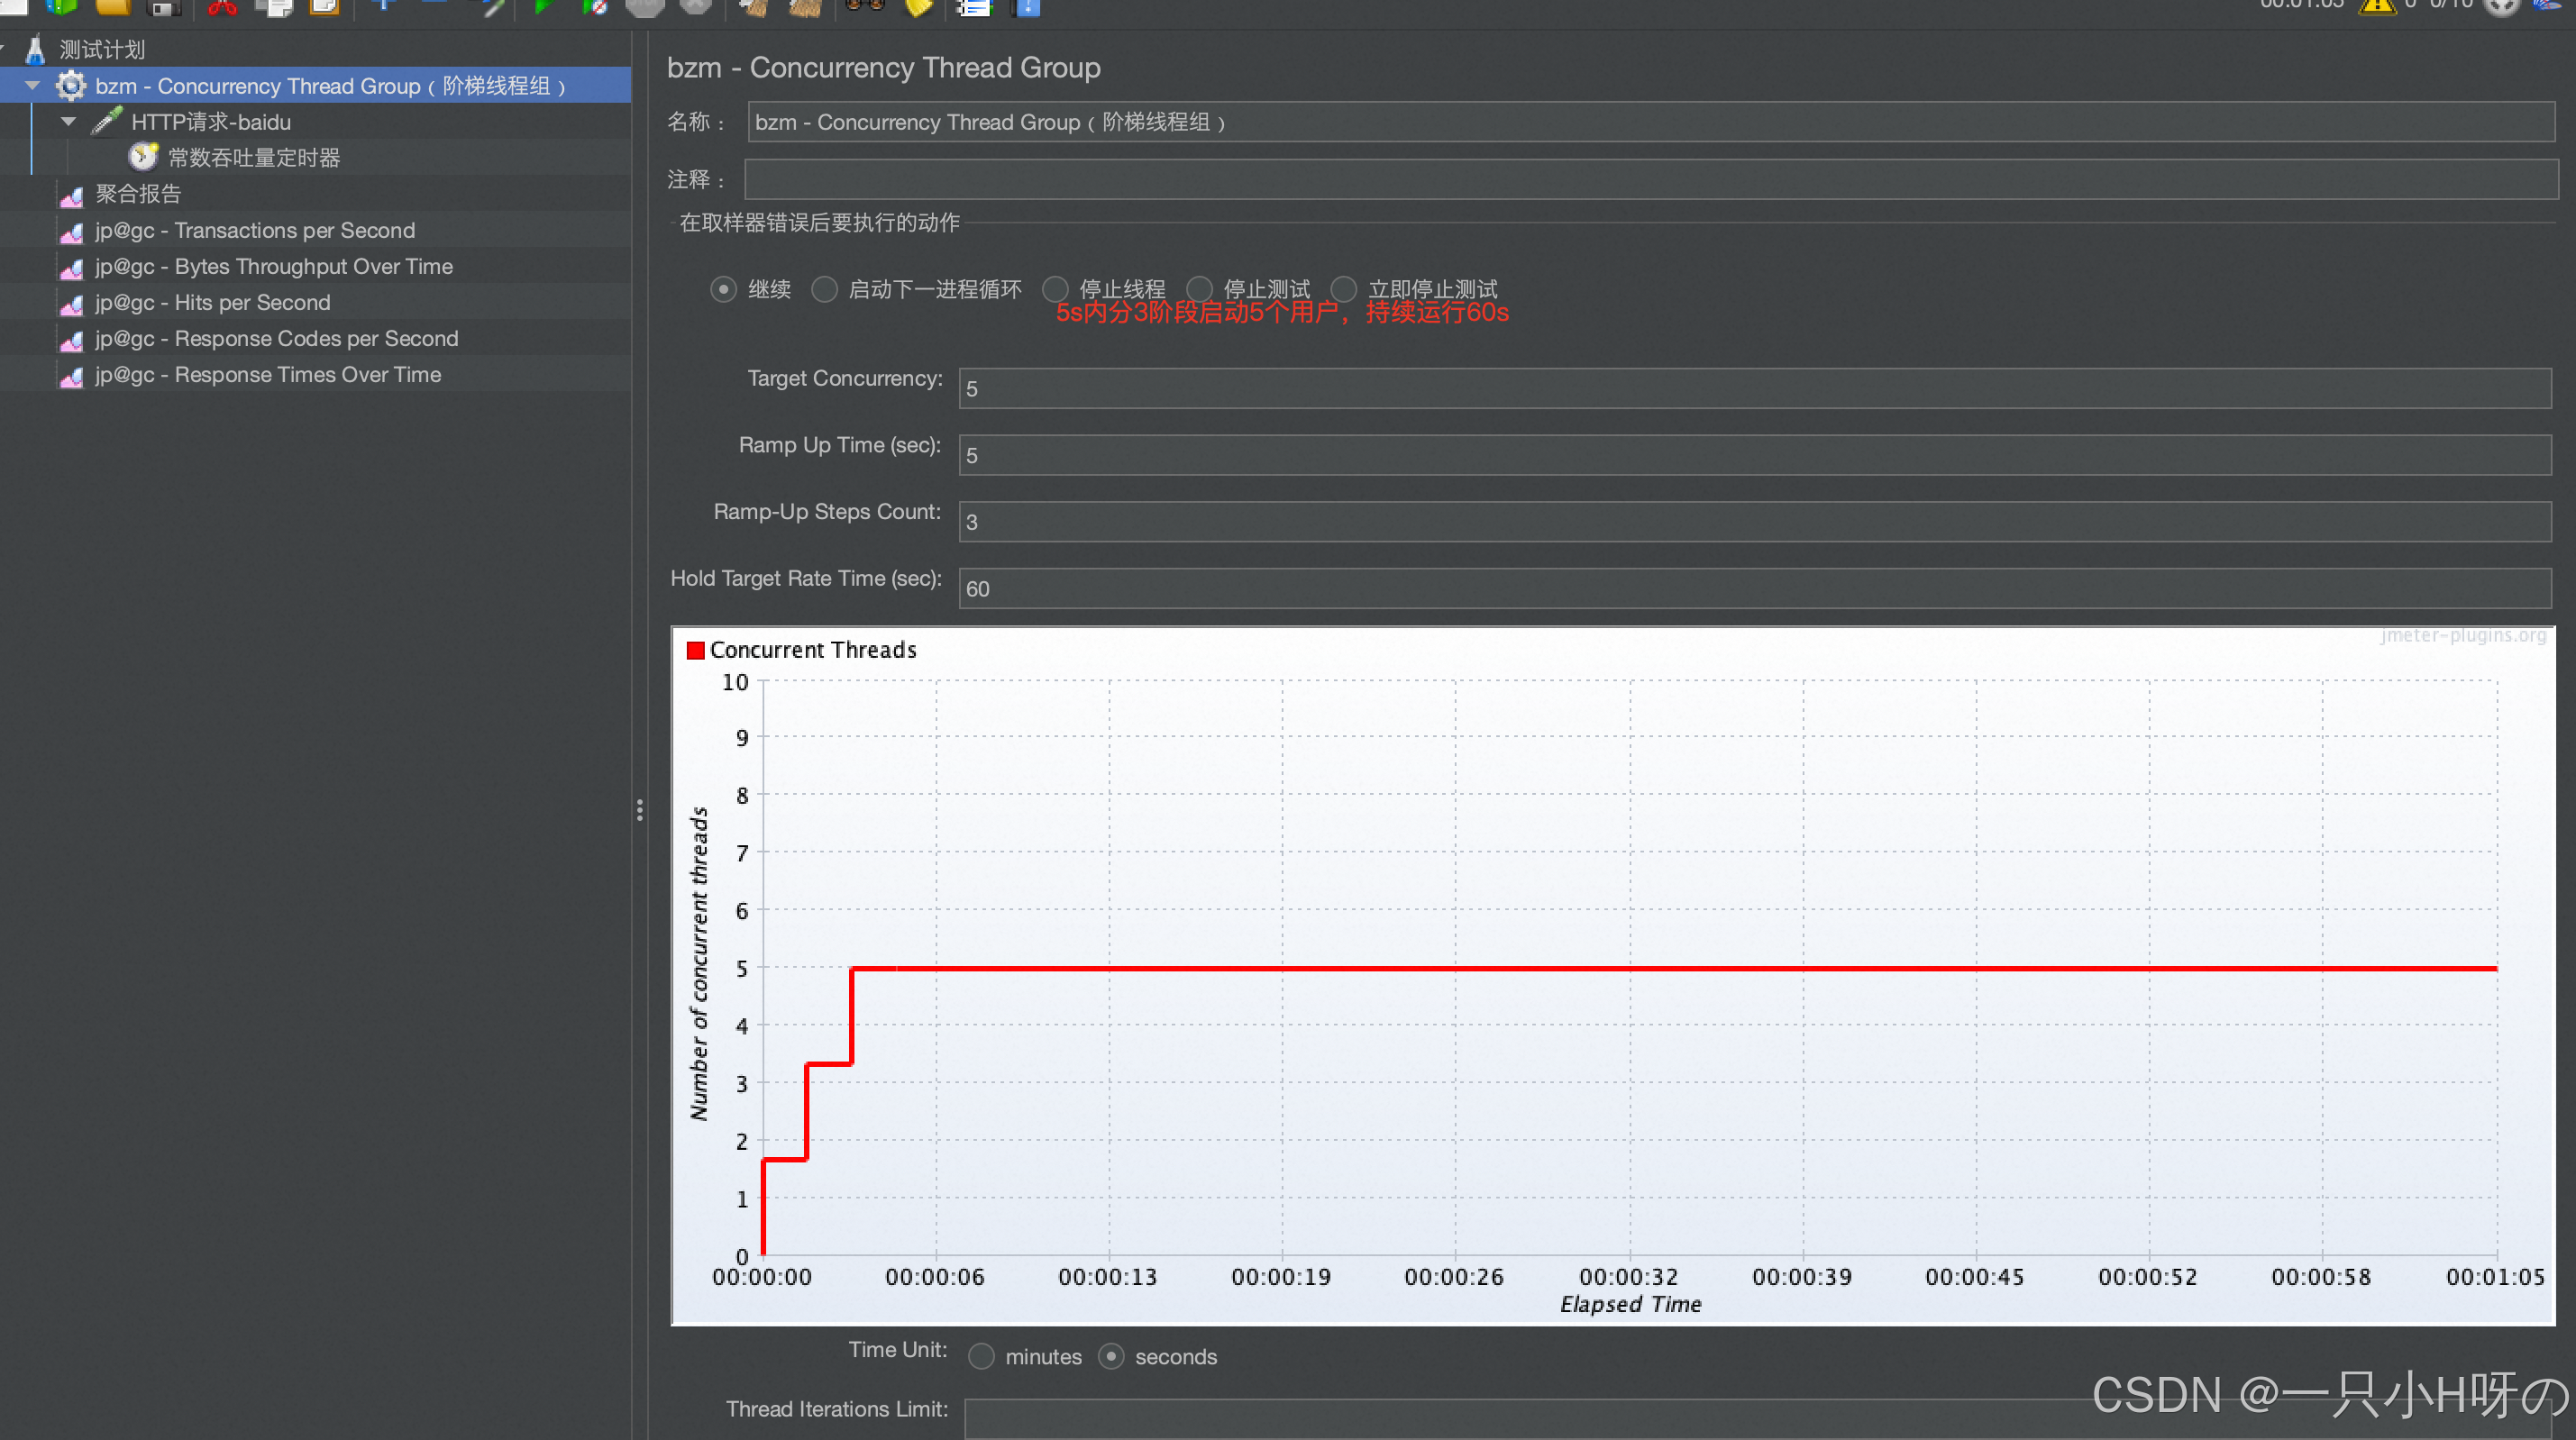The width and height of the screenshot is (2576, 1440).
Task: Open jp@gc - Response Times Over Time listener
Action: click(268, 374)
